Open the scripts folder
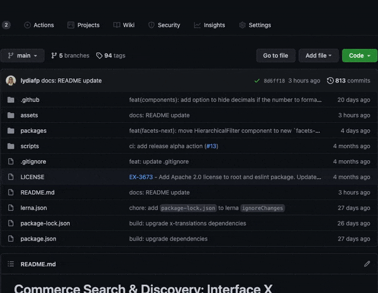378x293 pixels. 30,146
